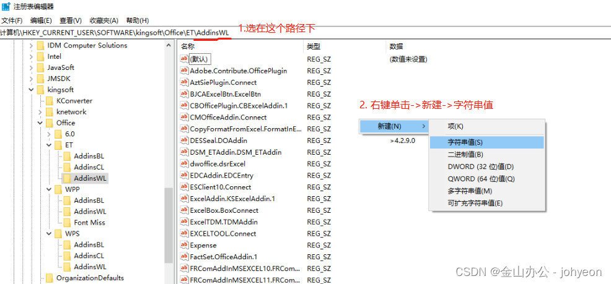Click BJCAExcelBtn.ExcelBtn string icon

point(184,94)
